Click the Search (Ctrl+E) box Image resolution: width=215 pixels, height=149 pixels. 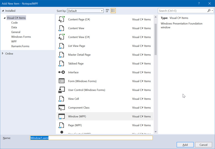[183, 11]
